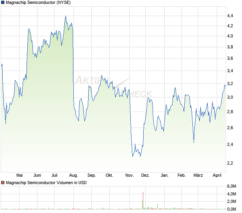
Task: Click the blue Magnachip Semiconductor legend swatch
Action: pos(3,3)
